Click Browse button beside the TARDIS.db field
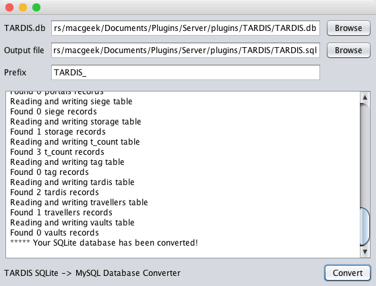The image size is (376, 286). tap(348, 28)
